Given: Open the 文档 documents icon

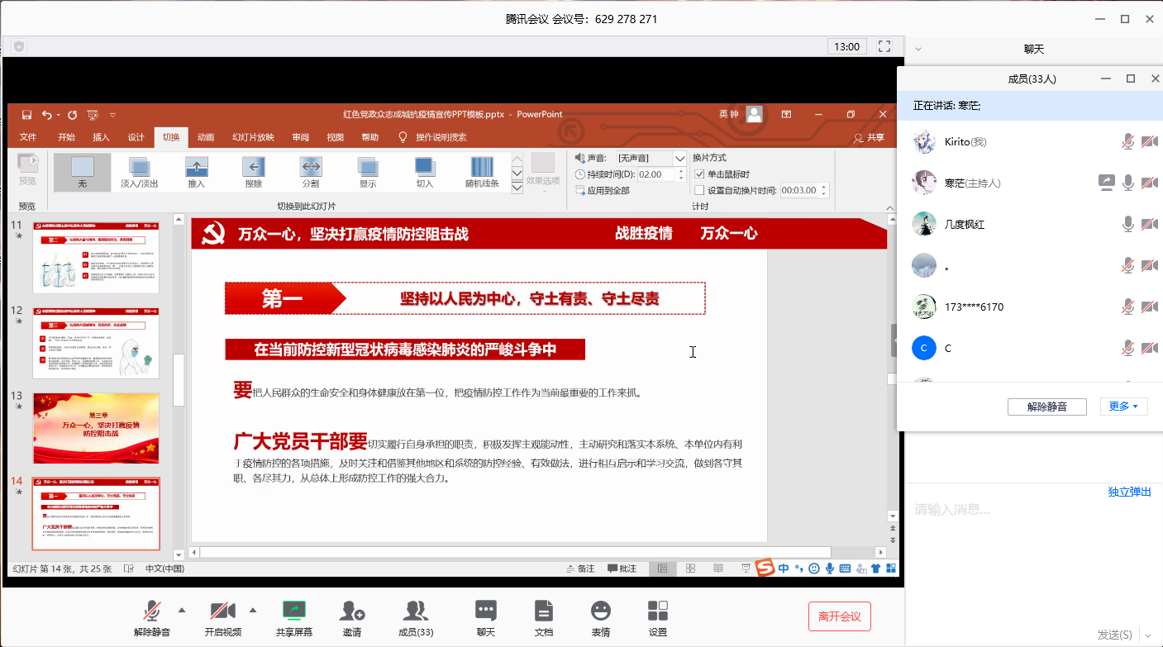Looking at the screenshot, I should click(x=543, y=611).
